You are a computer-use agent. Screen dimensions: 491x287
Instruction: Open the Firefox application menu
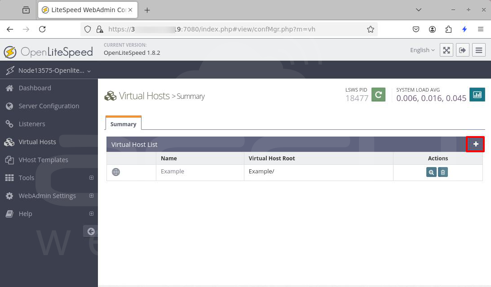481,30
